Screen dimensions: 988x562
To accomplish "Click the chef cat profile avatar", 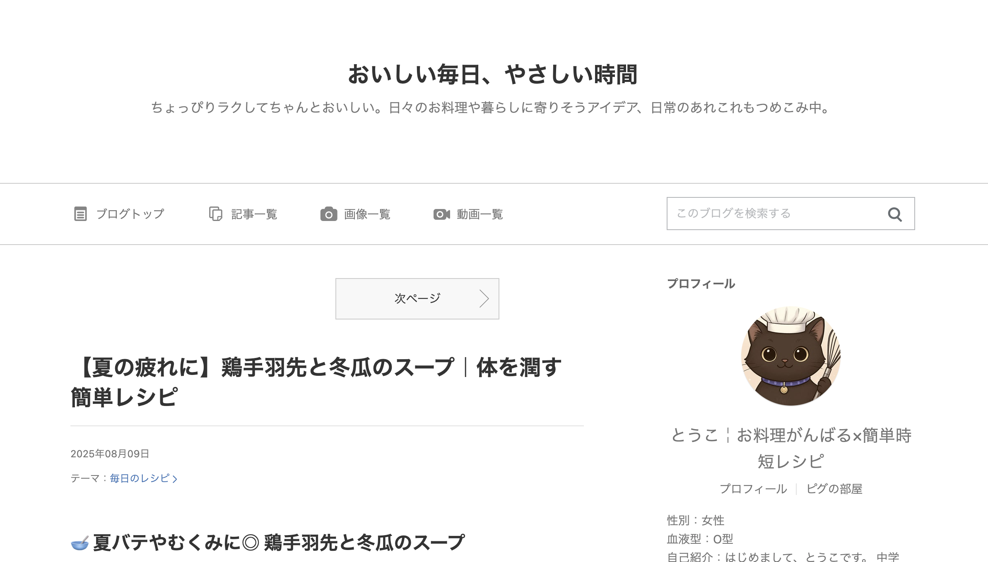I will (790, 356).
